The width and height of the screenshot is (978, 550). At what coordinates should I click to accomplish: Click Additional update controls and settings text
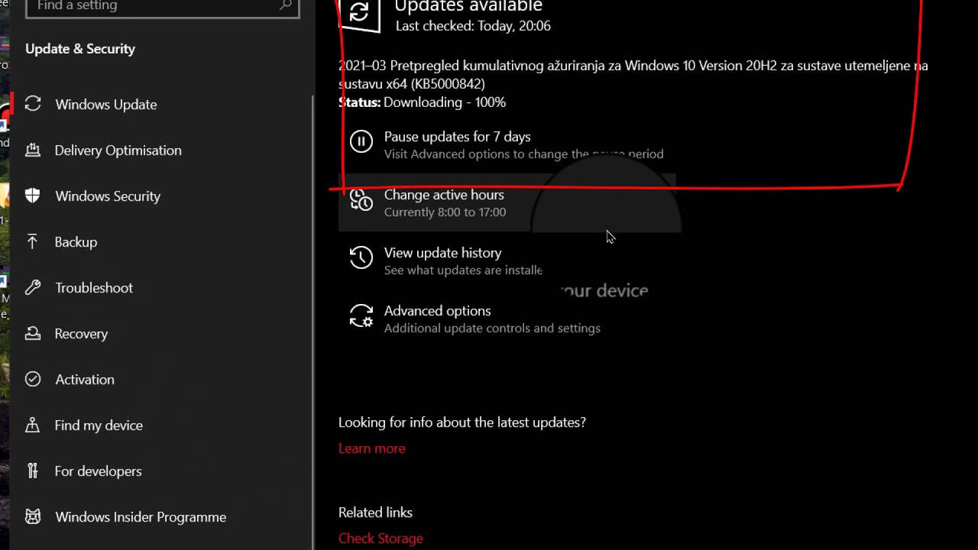[x=492, y=328]
